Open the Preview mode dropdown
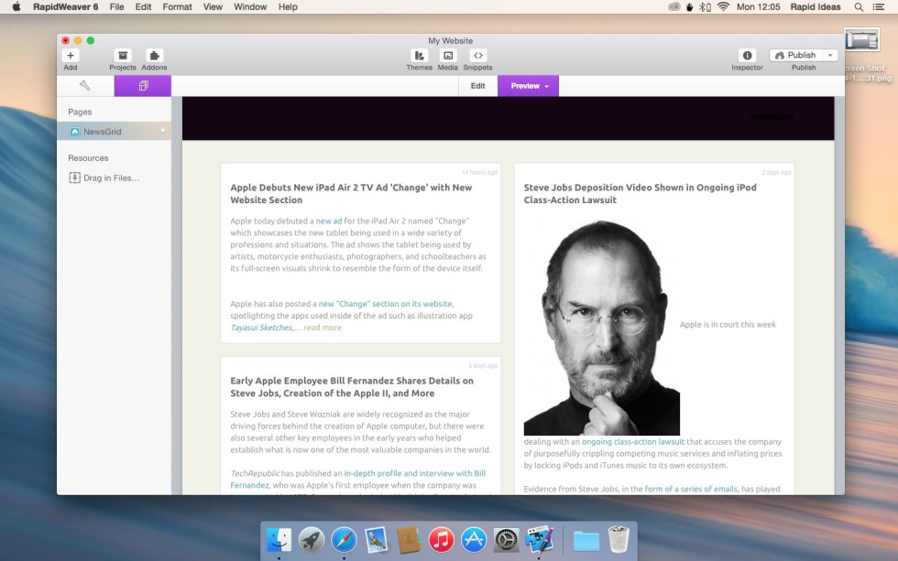Viewport: 898px width, 561px height. (528, 86)
